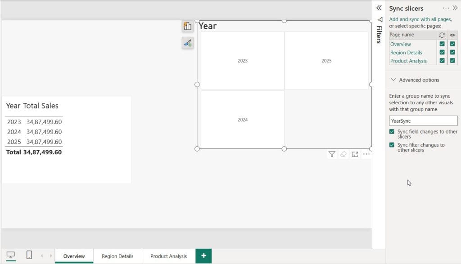
Task: Select 2023 tile in the Year slicer
Action: point(243,61)
